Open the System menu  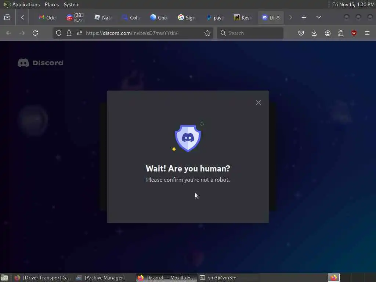[72, 4]
